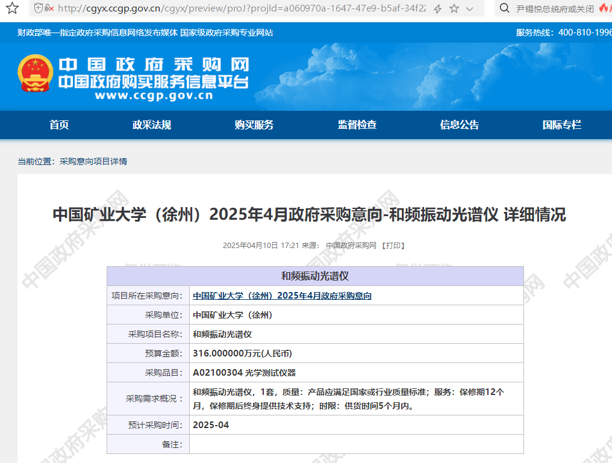
Task: Click the 预算金额 label
Action: tap(164, 353)
